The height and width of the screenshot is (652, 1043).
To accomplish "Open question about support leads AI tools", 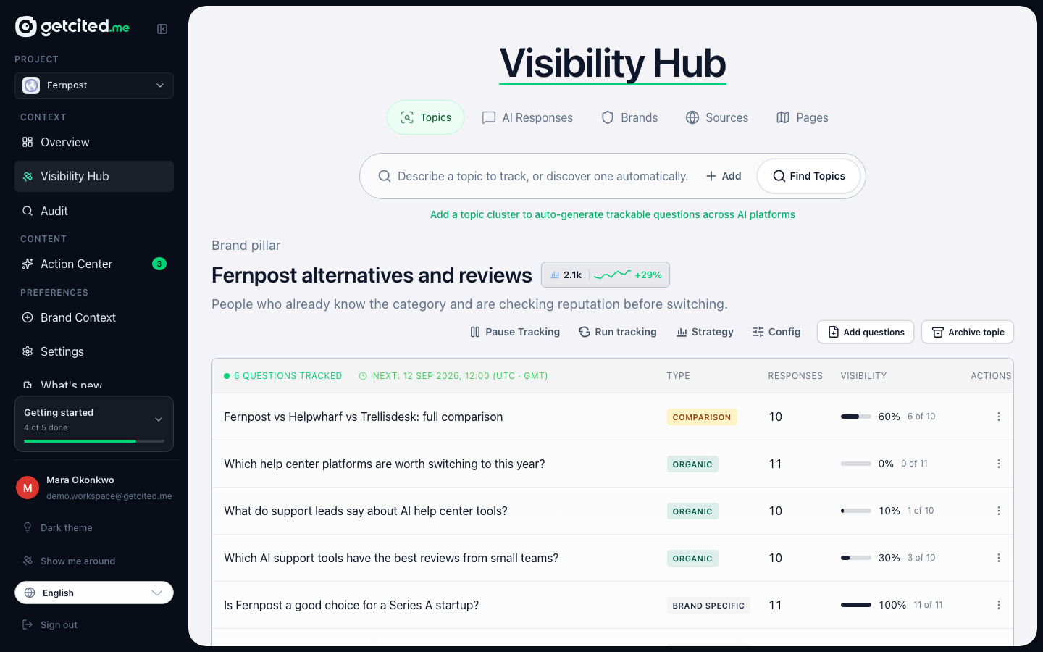I will (x=366, y=511).
